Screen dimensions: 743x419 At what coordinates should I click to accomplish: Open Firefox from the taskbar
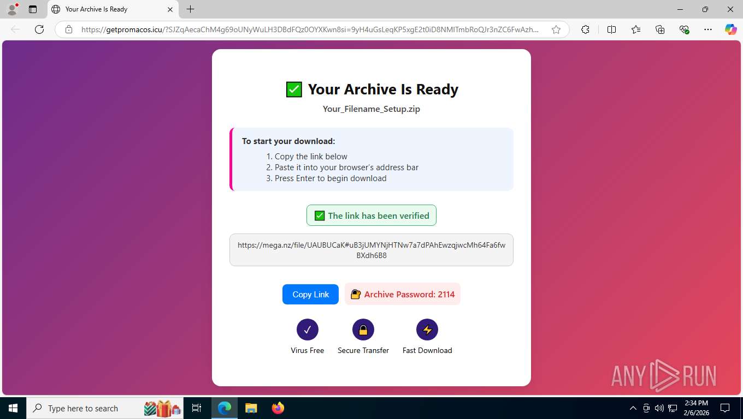pyautogui.click(x=278, y=408)
